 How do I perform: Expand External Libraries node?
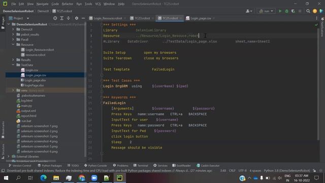click(x=9, y=156)
